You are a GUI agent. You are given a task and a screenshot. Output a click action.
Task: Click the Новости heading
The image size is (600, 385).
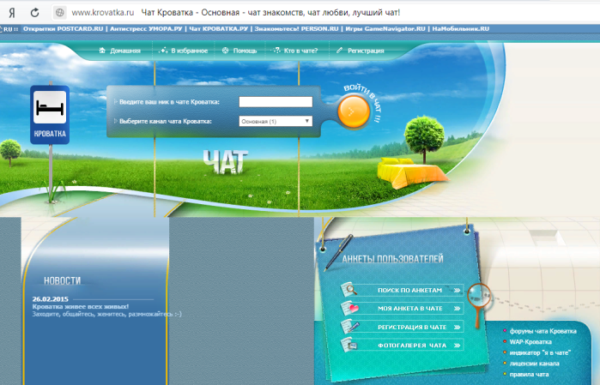pyautogui.click(x=63, y=281)
